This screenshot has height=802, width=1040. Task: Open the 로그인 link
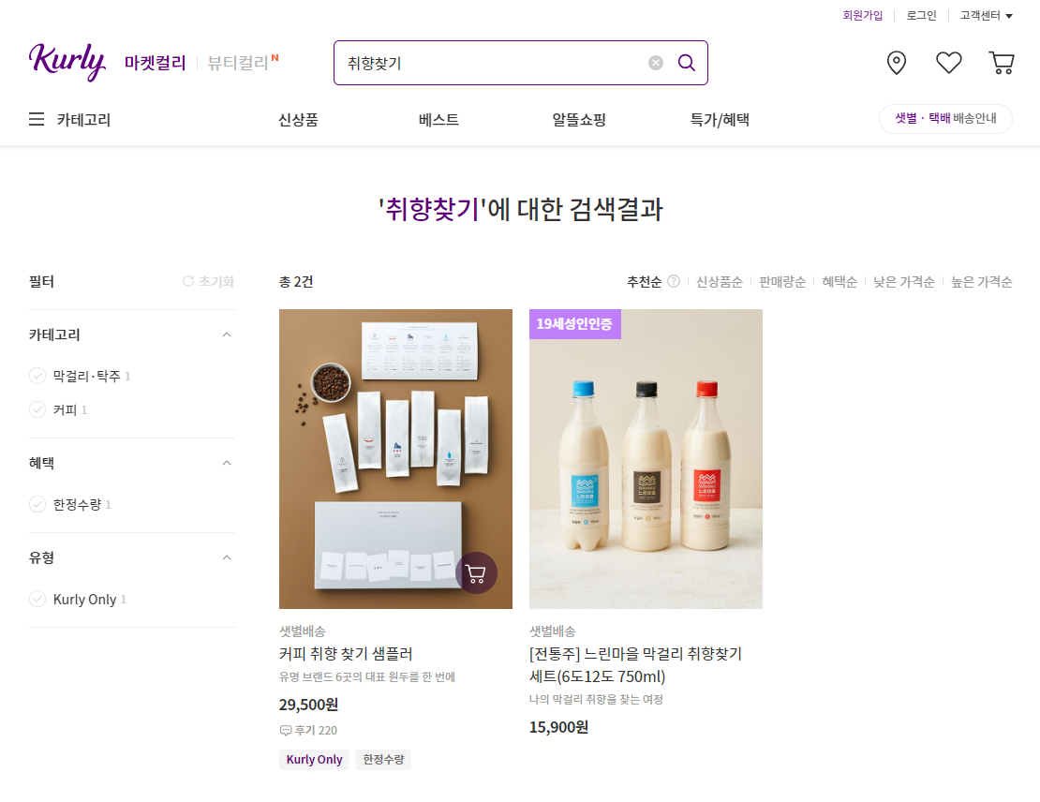(921, 15)
